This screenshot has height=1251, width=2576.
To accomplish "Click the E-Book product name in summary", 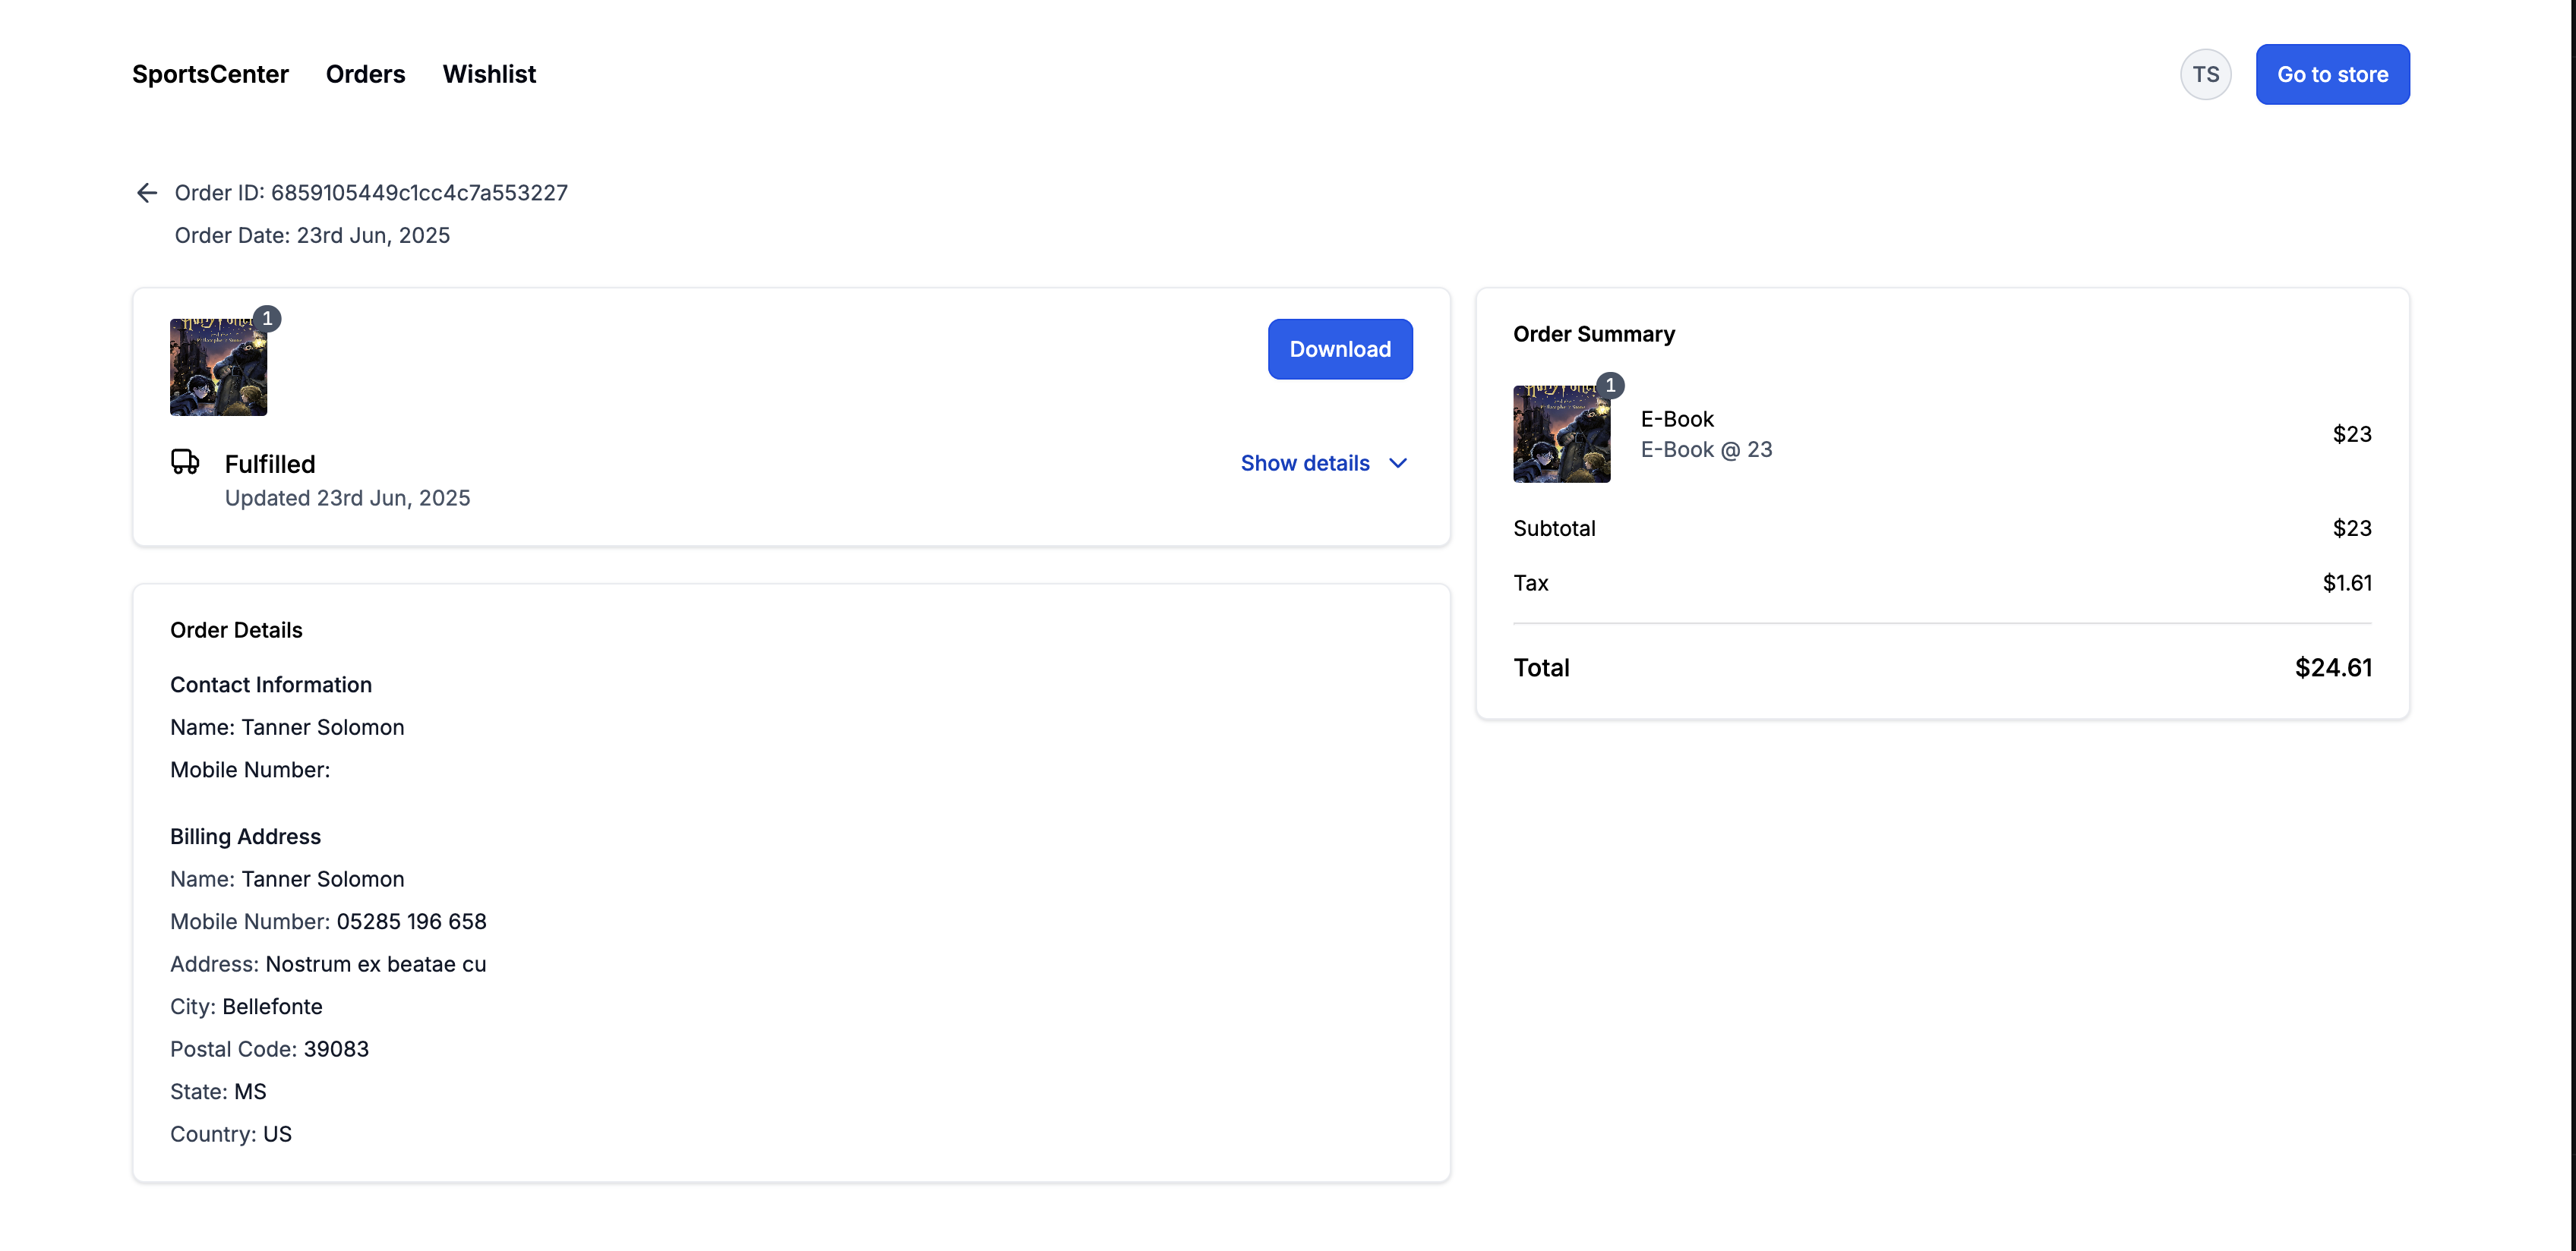I will click(x=1677, y=419).
